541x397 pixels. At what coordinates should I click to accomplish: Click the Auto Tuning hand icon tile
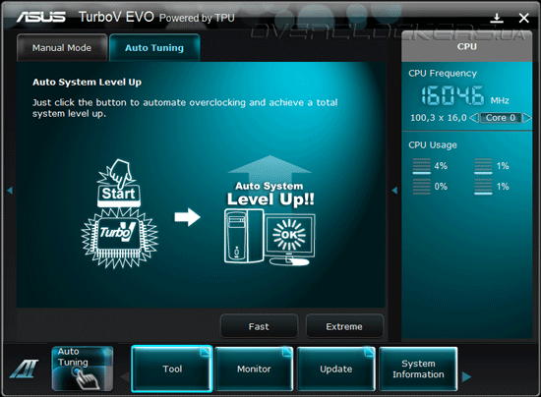(x=83, y=369)
